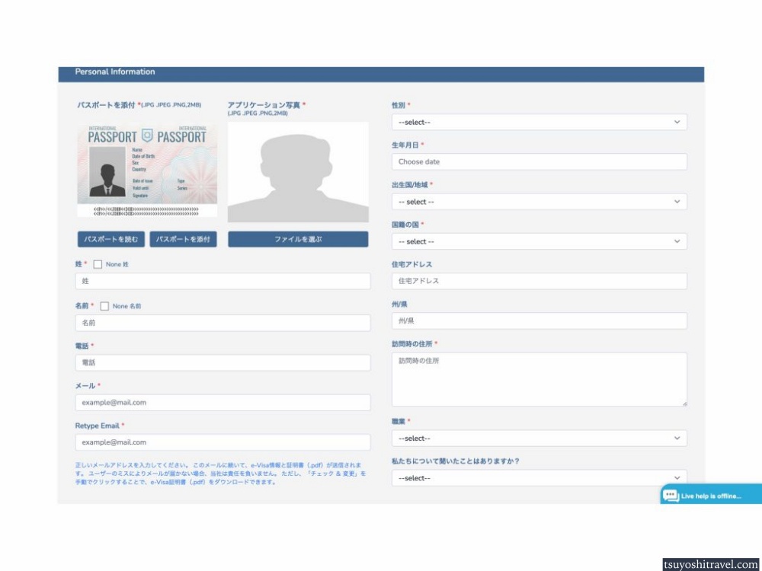This screenshot has width=762, height=571.
Task: Focus the Retype Email input field
Action: pos(223,442)
